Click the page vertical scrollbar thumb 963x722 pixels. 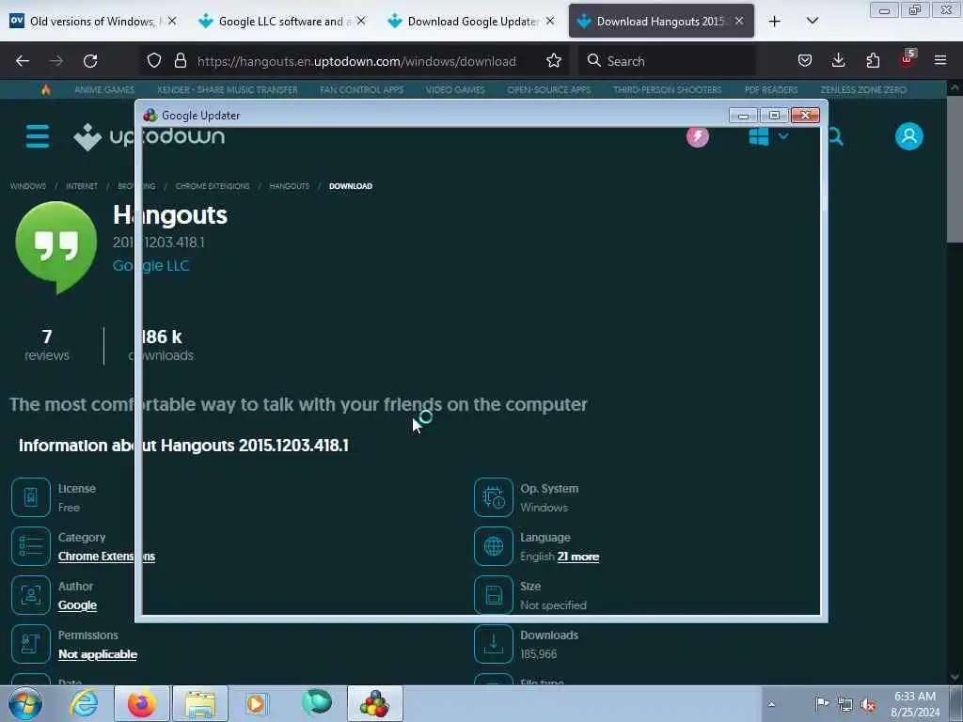[955, 169]
